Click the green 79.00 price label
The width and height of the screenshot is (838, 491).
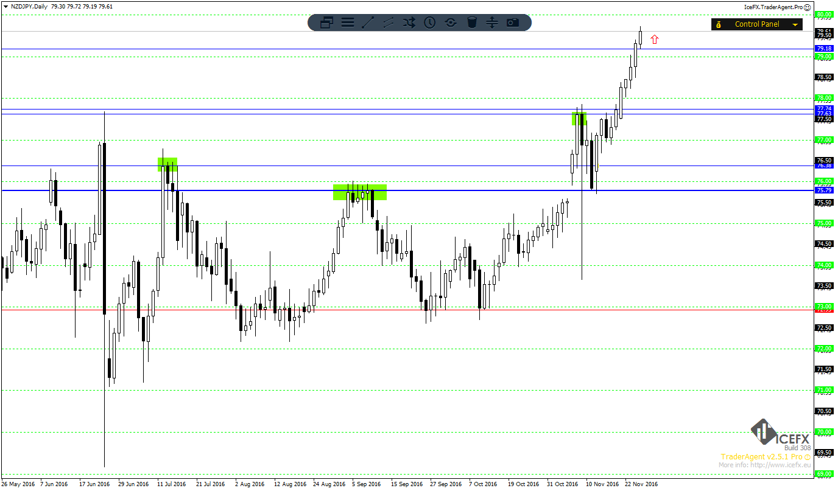824,57
